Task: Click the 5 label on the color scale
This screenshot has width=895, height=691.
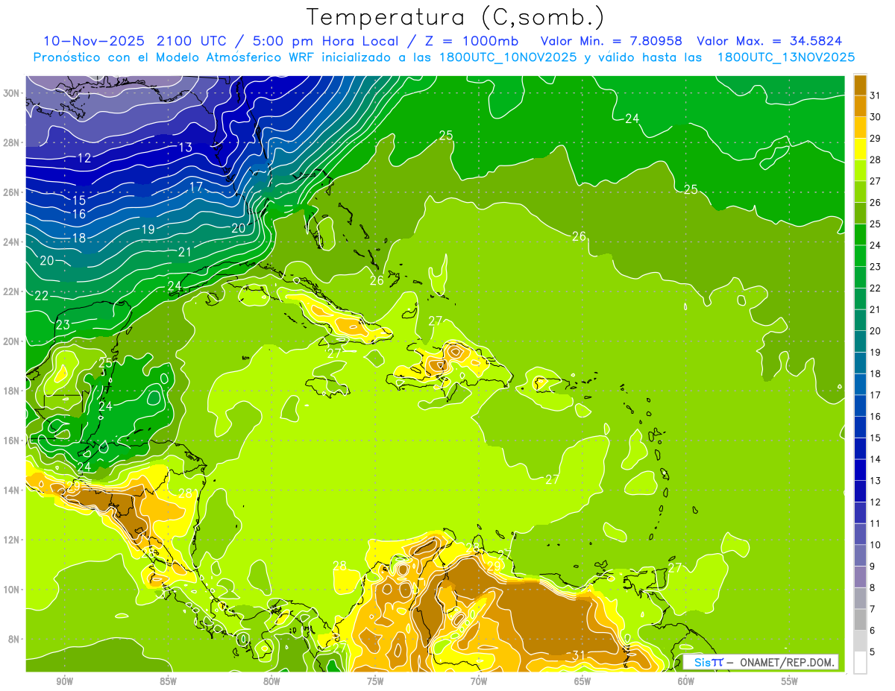Action: (873, 652)
